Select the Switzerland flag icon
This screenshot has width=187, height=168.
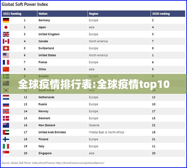click(6, 48)
